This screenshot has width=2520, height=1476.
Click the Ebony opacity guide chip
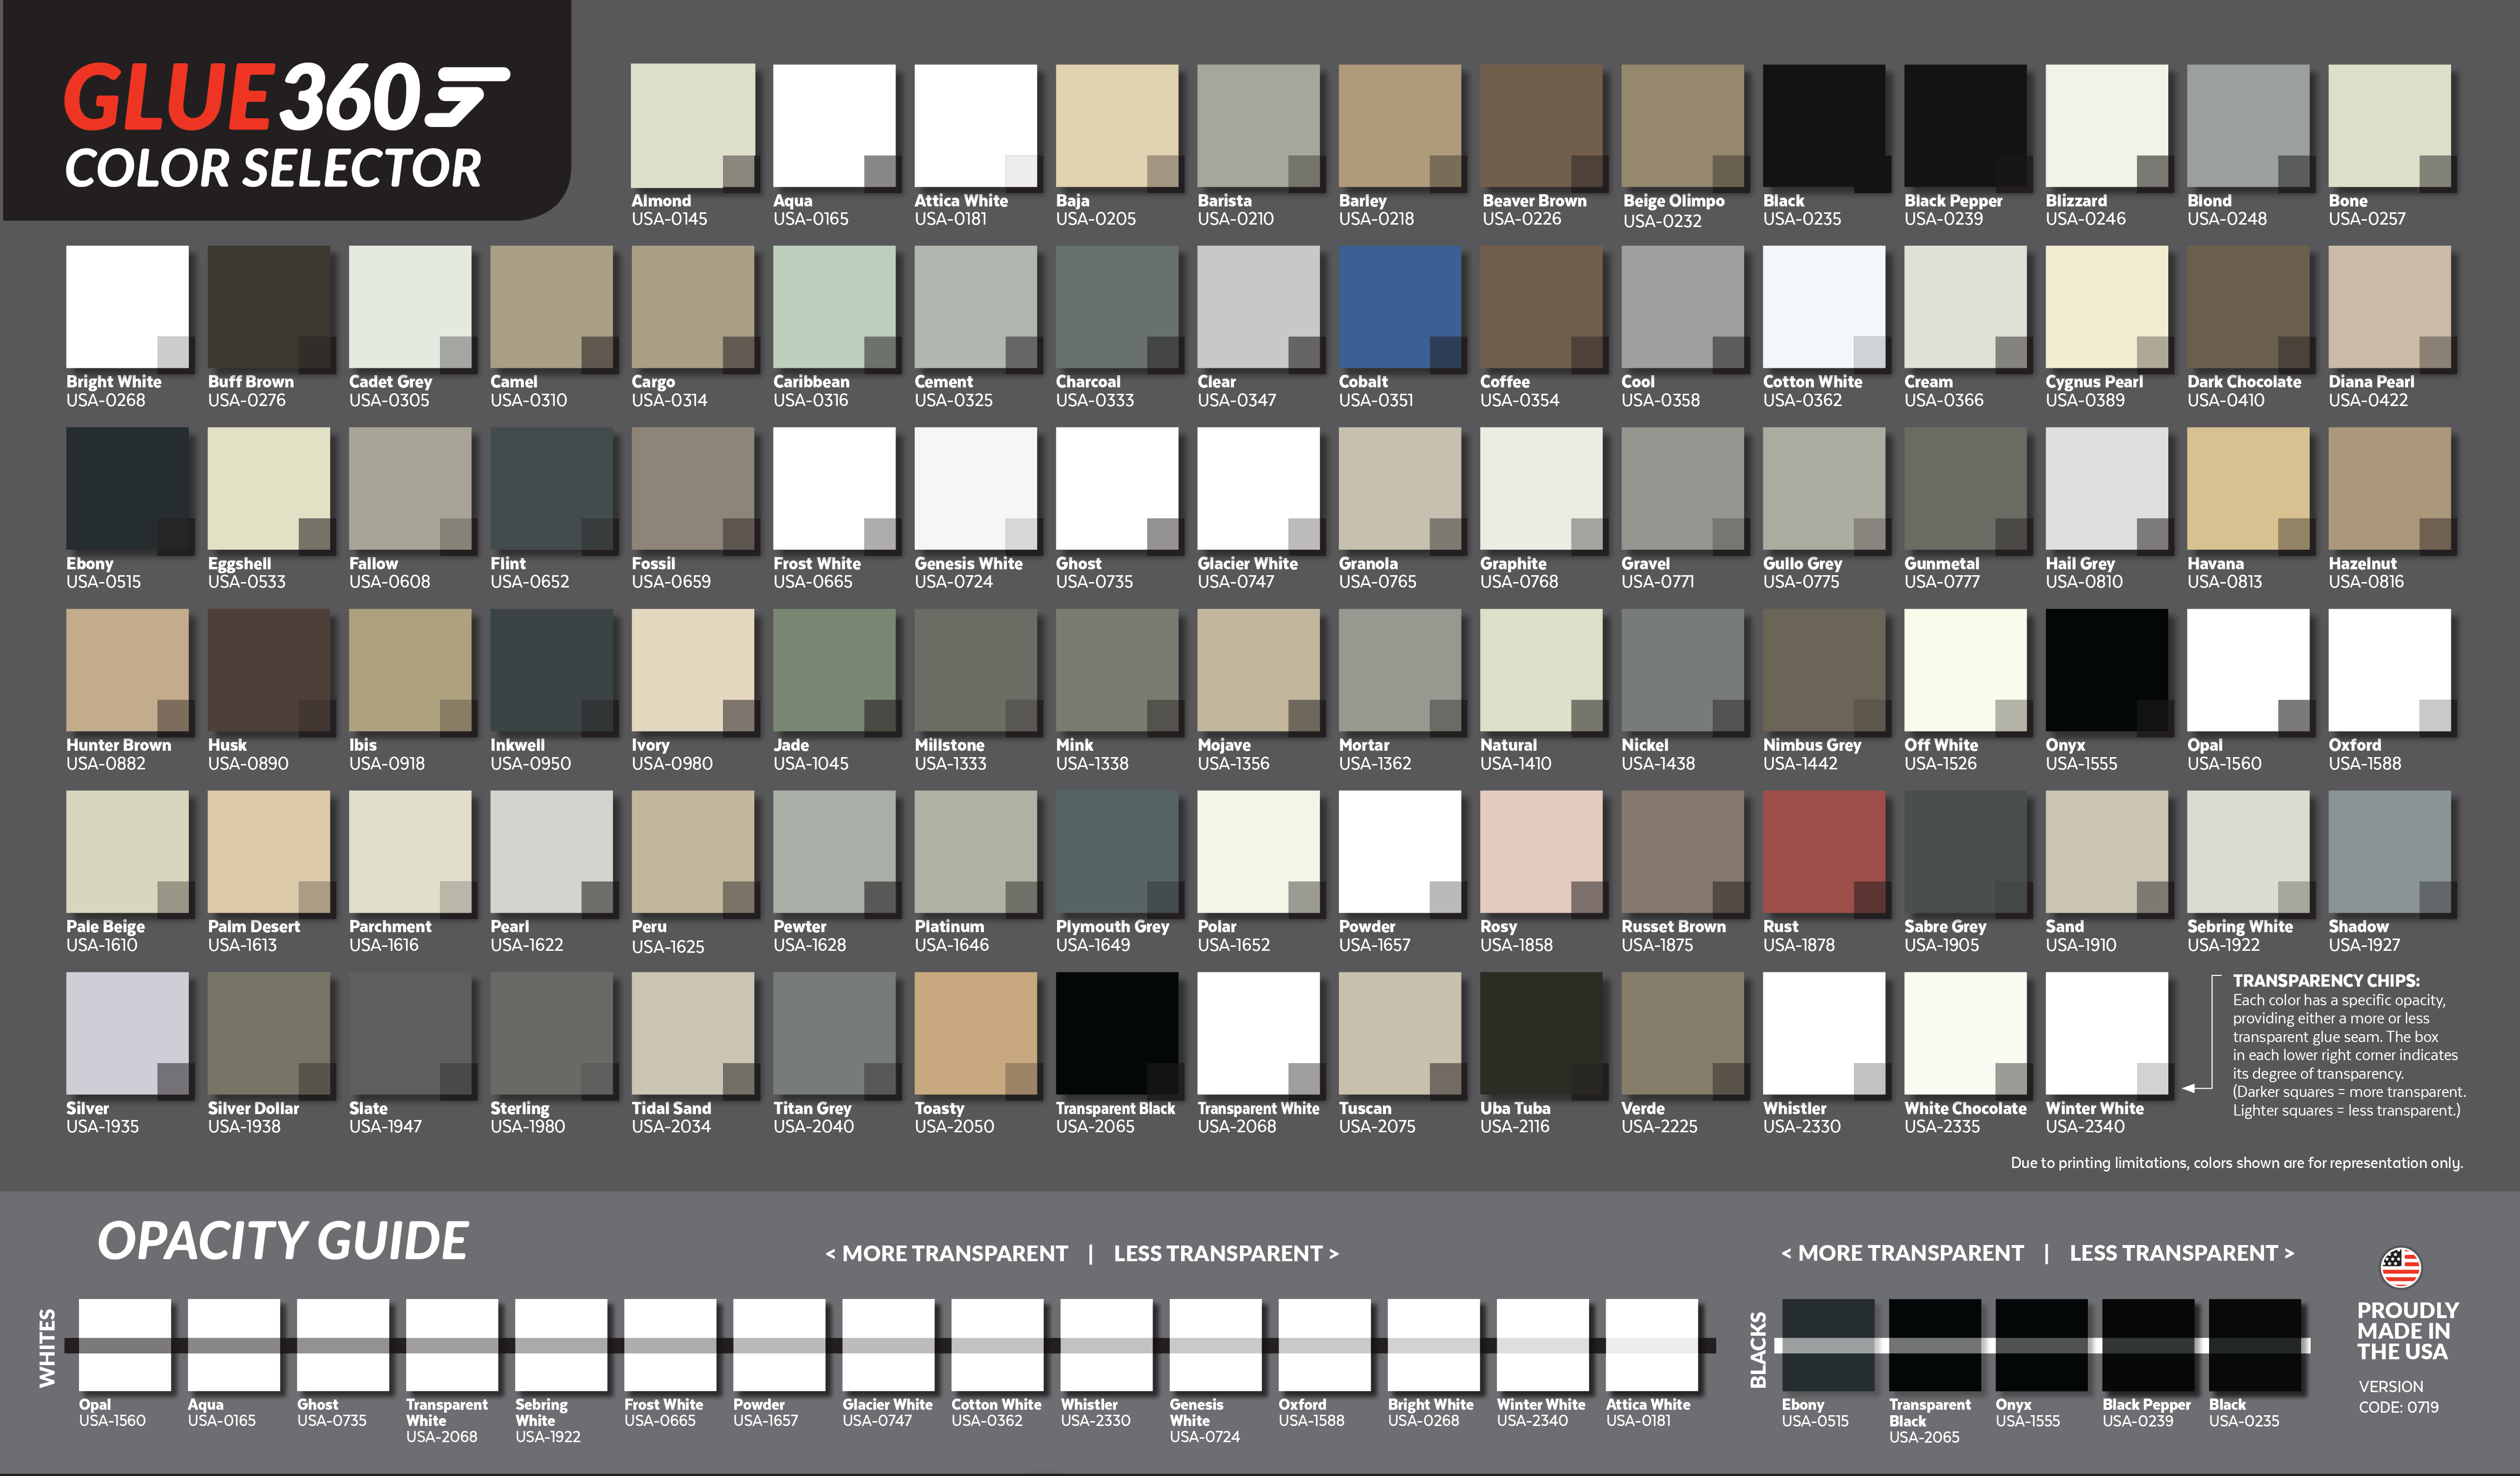coord(1828,1345)
